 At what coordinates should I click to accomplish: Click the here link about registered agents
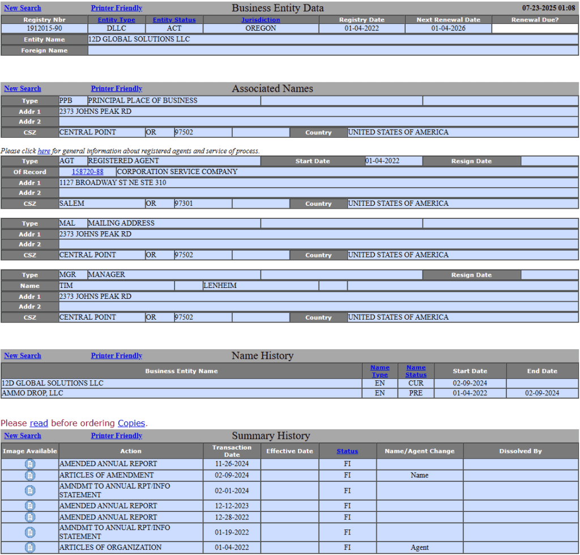[44, 151]
